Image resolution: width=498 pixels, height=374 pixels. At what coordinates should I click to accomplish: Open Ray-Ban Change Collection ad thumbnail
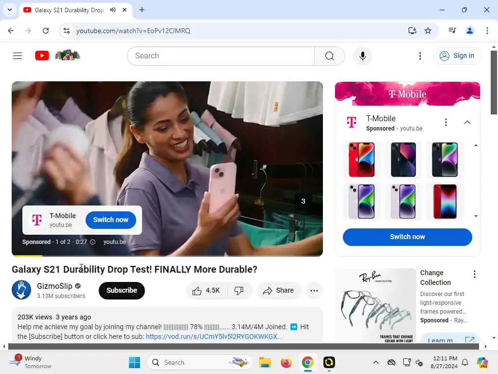pyautogui.click(x=375, y=305)
